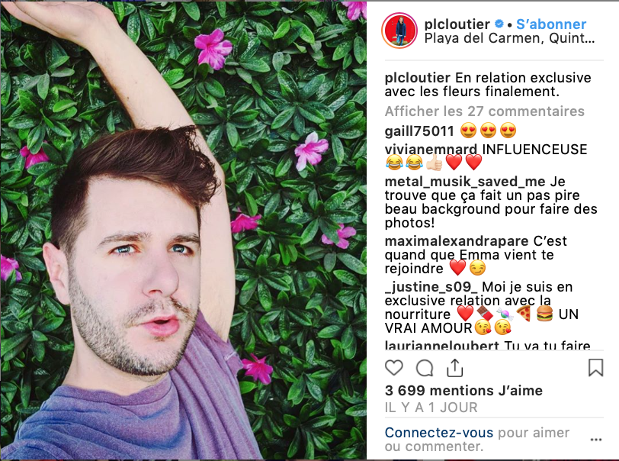Viewport: 619px width, 461px height.
Task: Click the selfie photo with pink flowers
Action: [184, 230]
